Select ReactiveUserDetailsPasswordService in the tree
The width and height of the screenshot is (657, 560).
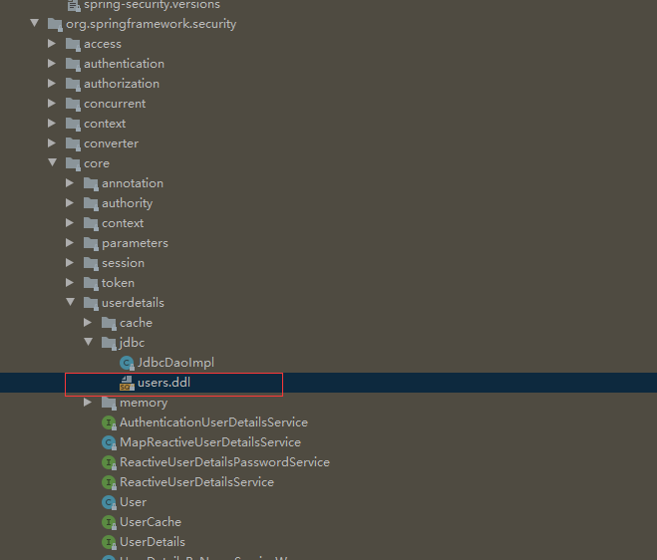coord(224,462)
